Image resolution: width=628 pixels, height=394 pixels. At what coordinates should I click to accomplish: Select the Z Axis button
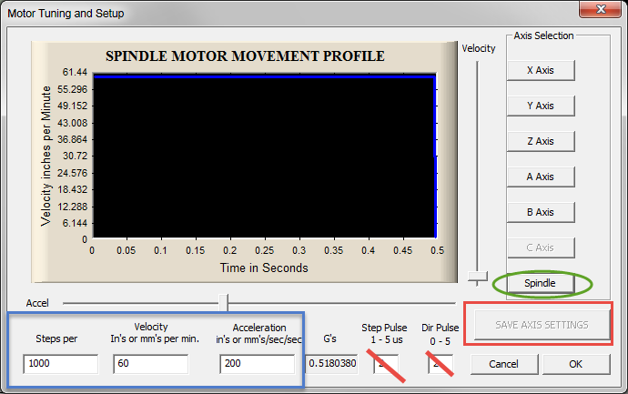click(541, 141)
